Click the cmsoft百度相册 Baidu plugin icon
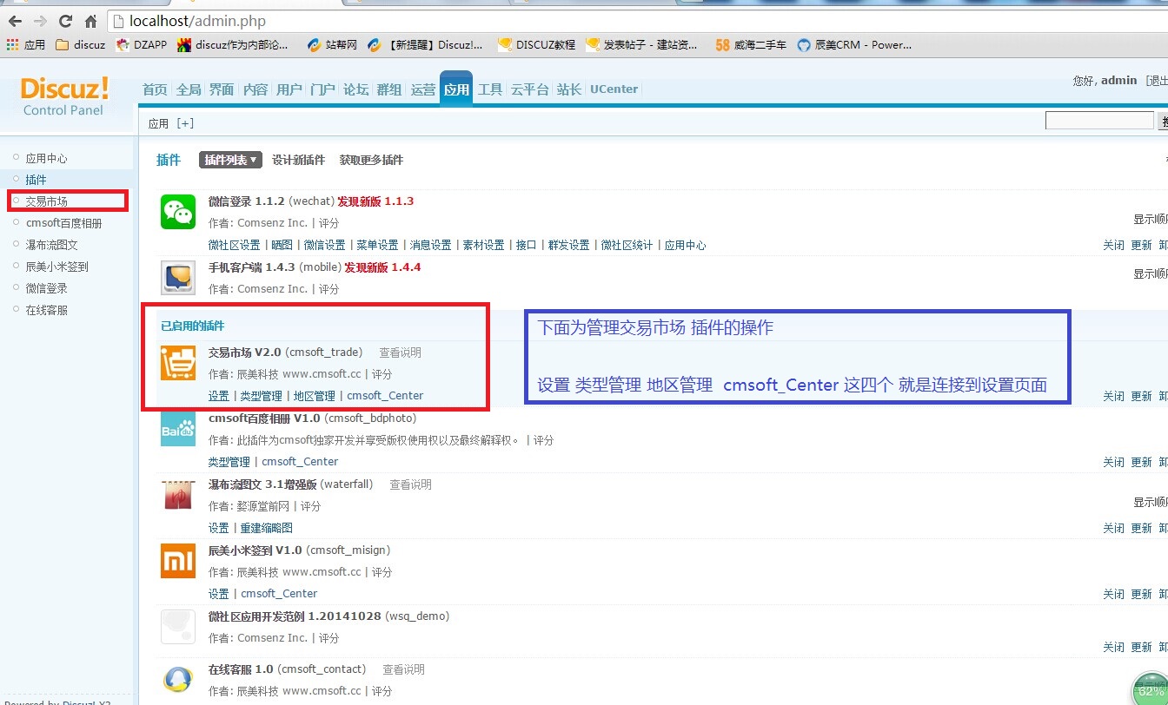Viewport: 1168px width, 705px height. (x=178, y=429)
